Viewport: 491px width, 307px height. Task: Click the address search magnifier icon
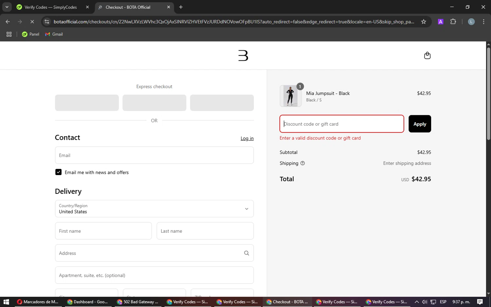(246, 253)
